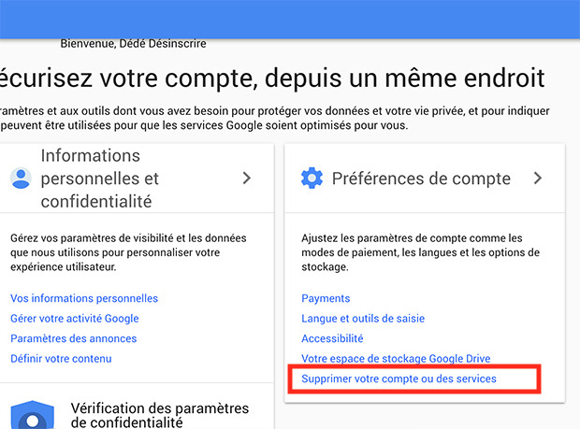Open the Accessibilité link
This screenshot has width=580, height=429.
(332, 338)
